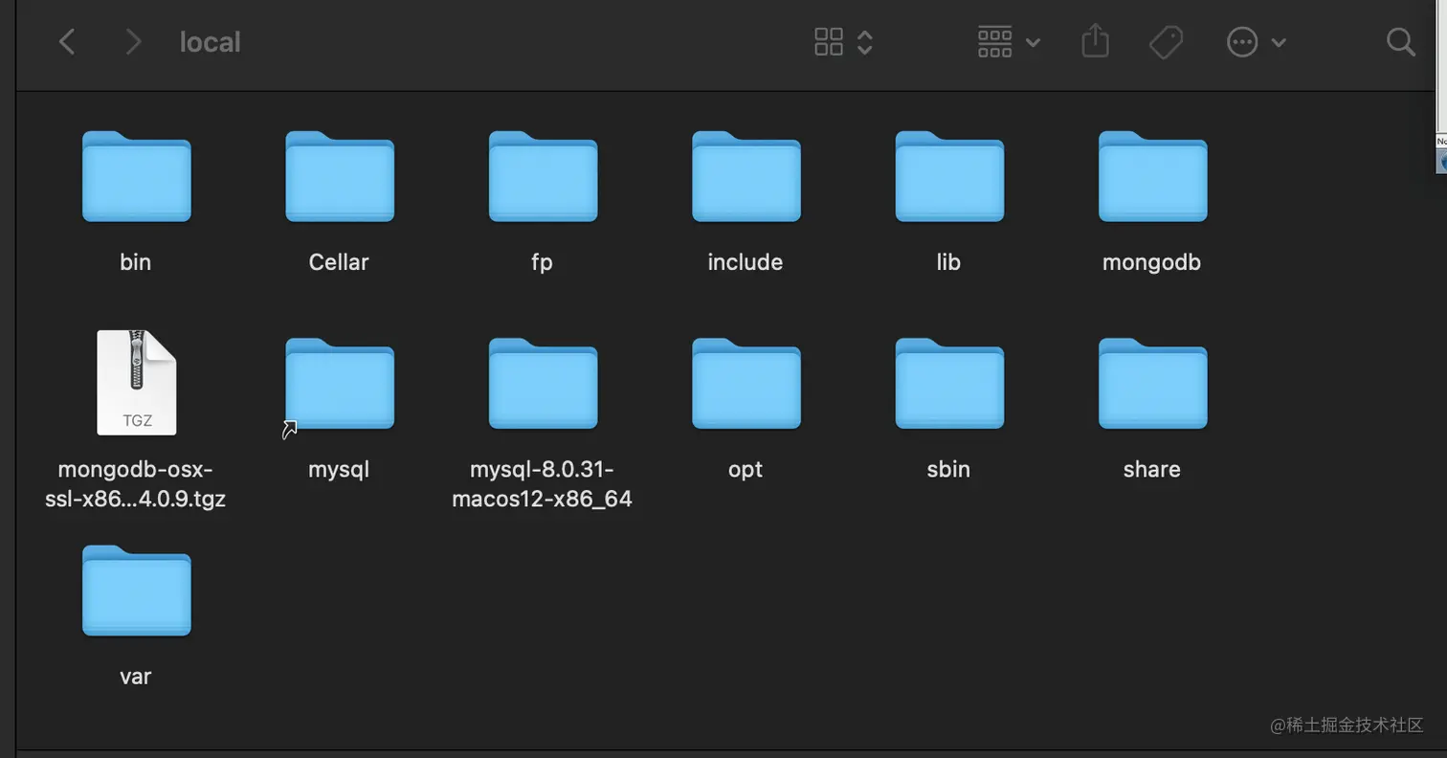The image size is (1447, 758).
Task: Go forward using the forward arrow
Action: [x=134, y=42]
